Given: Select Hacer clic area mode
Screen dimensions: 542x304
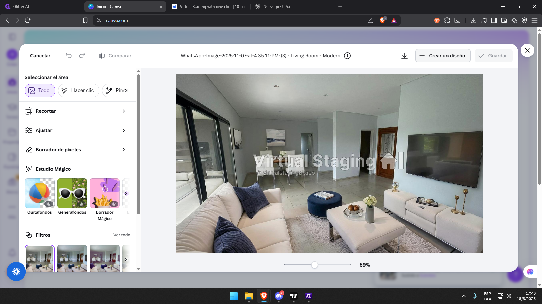Looking at the screenshot, I should coord(78,91).
